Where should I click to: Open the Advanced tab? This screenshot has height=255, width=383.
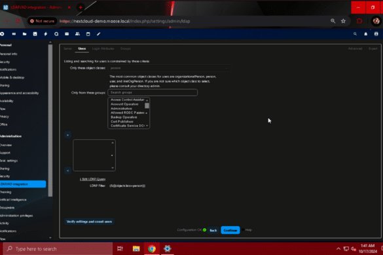pos(355,48)
